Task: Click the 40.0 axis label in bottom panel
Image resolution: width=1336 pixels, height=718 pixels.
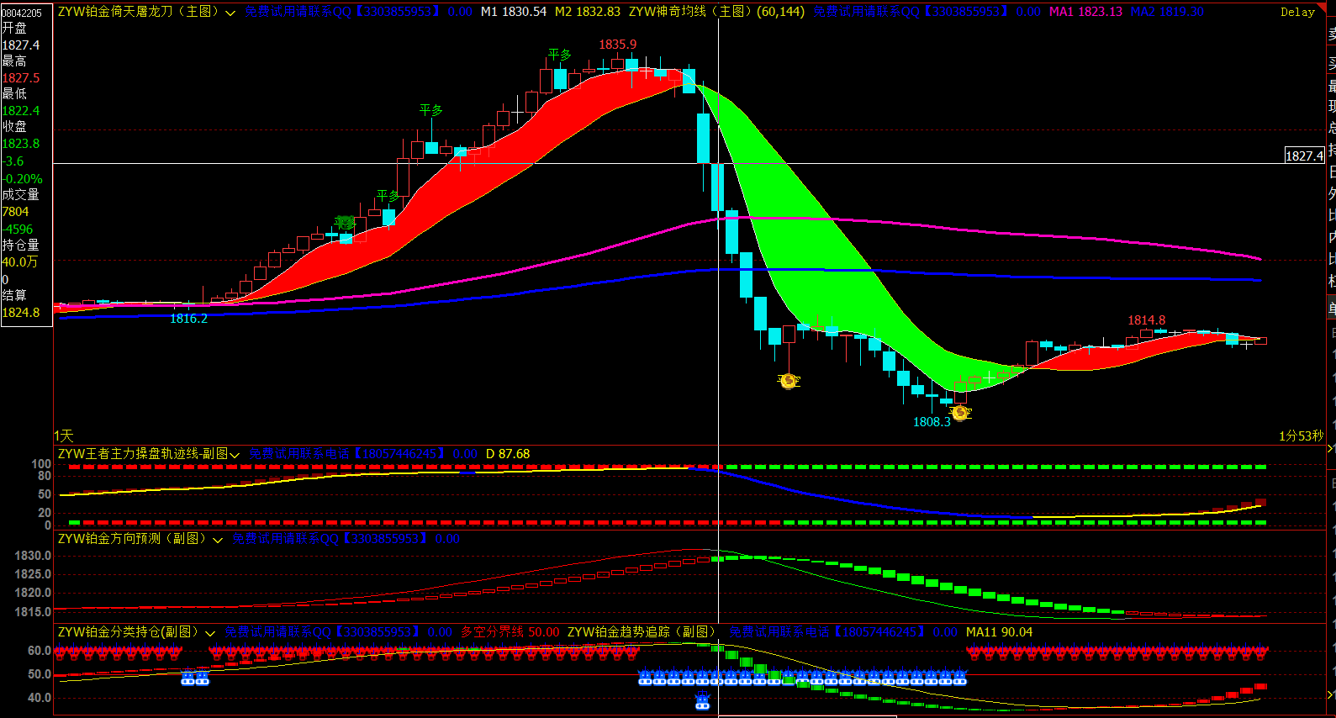Action: coord(40,698)
